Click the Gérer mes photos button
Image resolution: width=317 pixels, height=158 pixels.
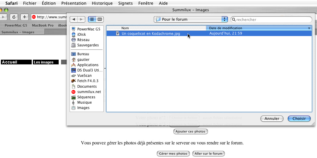[x=173, y=154]
